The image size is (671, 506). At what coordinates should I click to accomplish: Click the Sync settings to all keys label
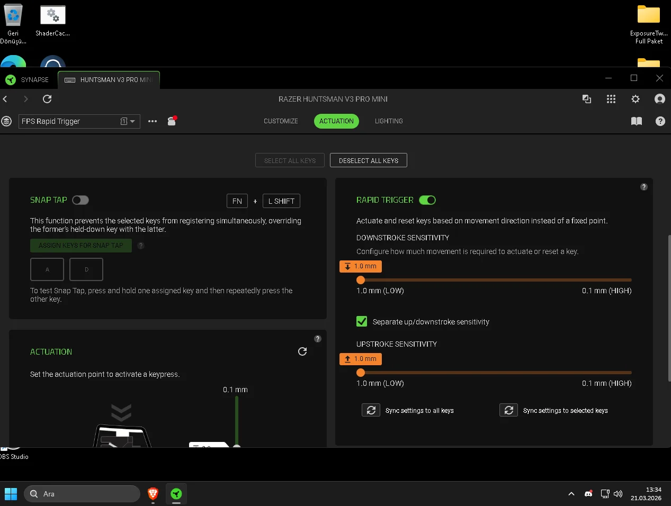(x=419, y=411)
